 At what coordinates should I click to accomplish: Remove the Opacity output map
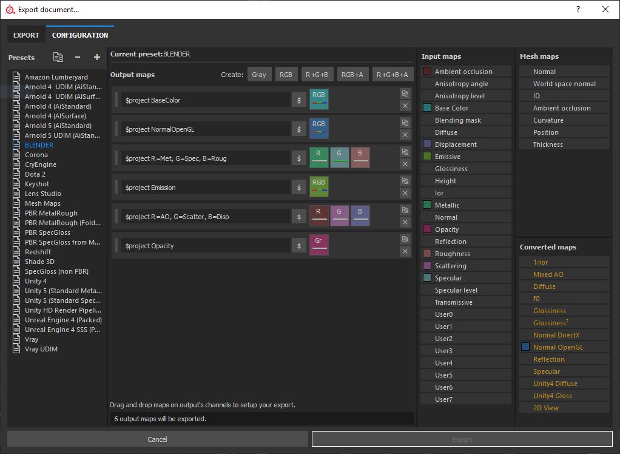tap(405, 251)
